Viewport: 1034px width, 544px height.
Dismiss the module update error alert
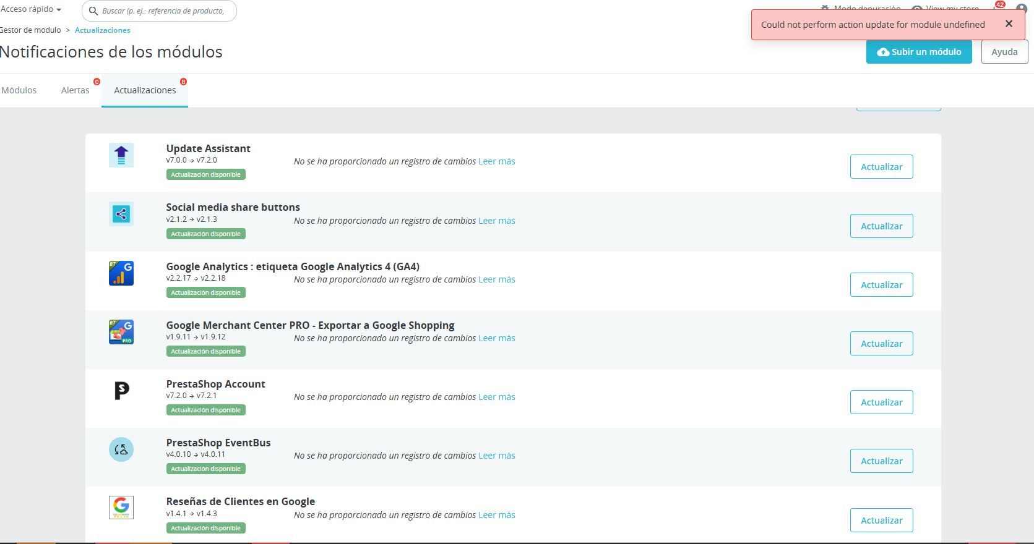1009,24
